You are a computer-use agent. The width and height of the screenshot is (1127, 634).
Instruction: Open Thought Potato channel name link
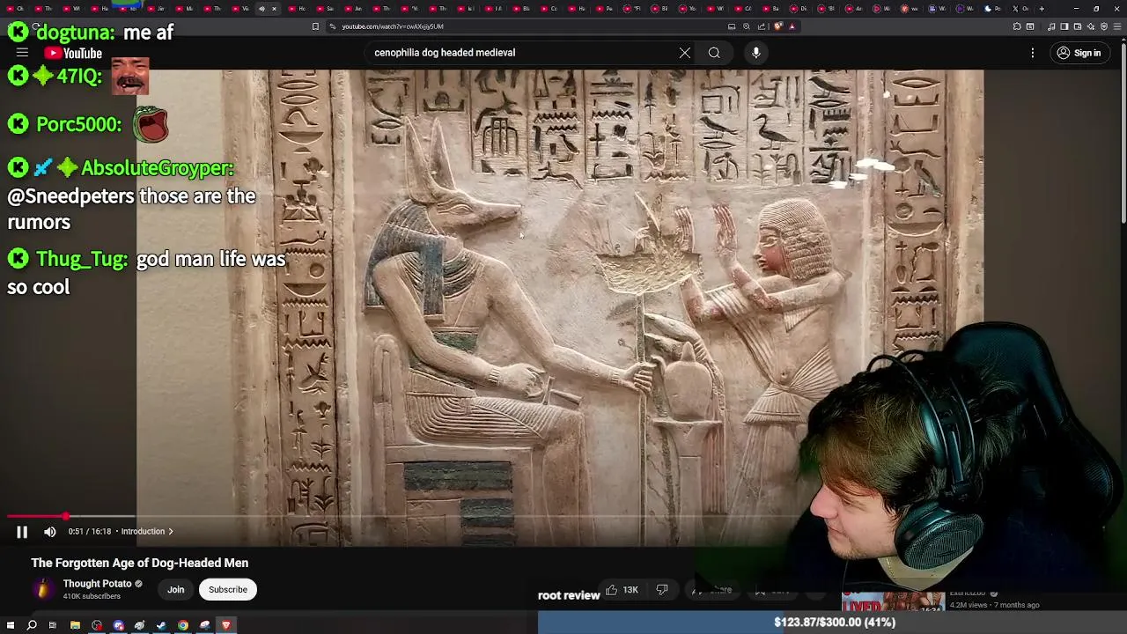(x=97, y=584)
